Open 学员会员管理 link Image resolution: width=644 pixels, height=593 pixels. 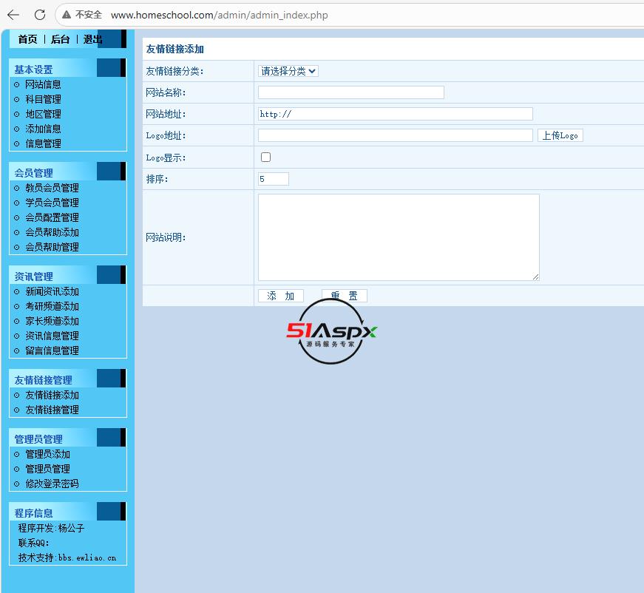(52, 203)
